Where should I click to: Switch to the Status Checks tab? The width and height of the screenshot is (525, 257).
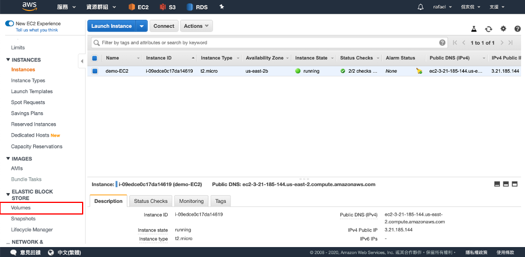coord(151,201)
